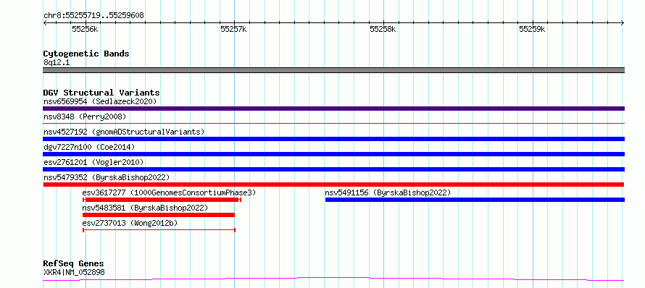This screenshot has height=288, width=645.
Task: Open the nsv8348 (Perry2008) label
Action: [85, 117]
